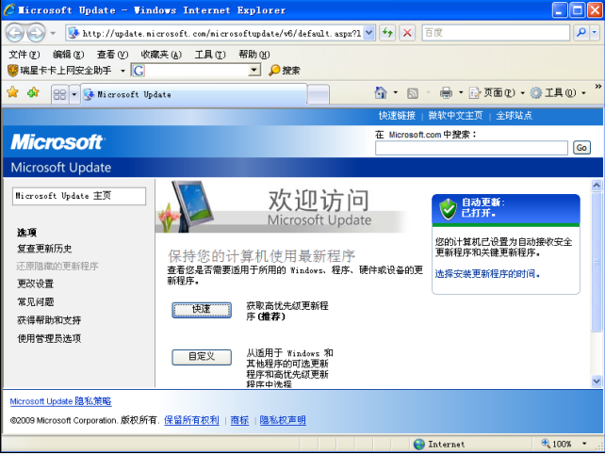
Task: Click the Go search button
Action: click(x=581, y=148)
